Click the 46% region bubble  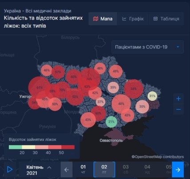47,70
